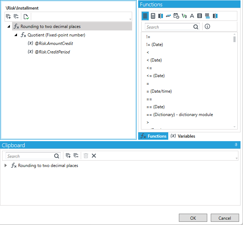
Task: Collapse all Clipboard items icon
Action: click(76, 156)
